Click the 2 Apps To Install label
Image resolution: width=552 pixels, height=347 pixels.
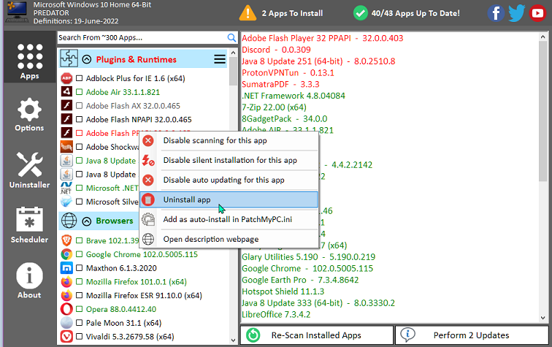coord(292,13)
